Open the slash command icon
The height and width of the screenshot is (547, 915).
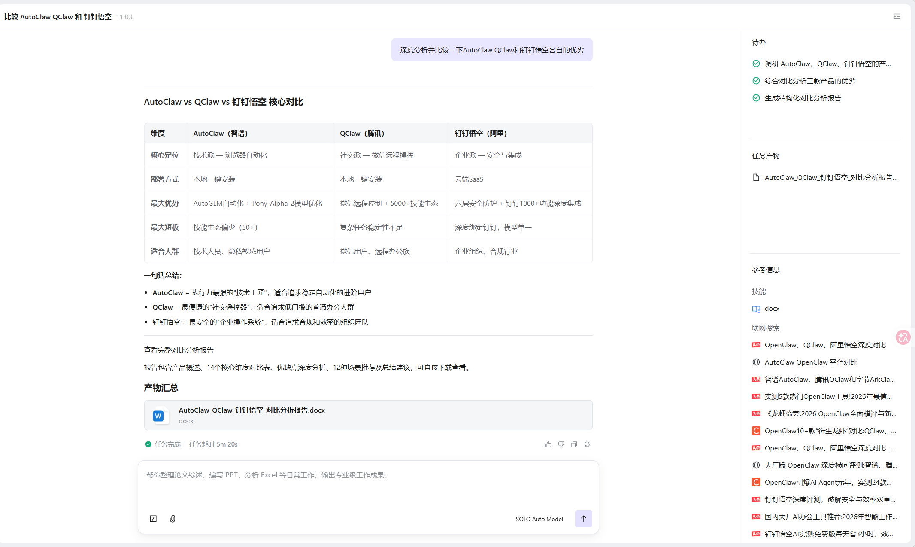click(x=153, y=519)
